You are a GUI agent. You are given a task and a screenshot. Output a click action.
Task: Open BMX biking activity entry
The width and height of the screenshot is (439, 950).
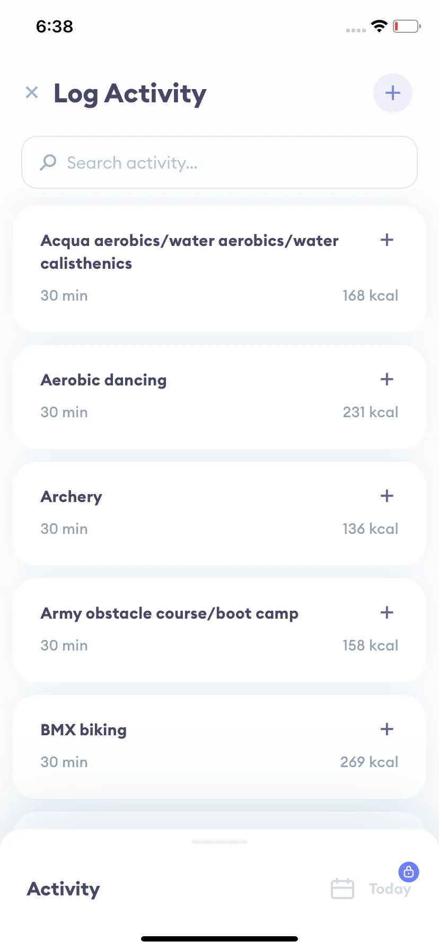tap(219, 747)
